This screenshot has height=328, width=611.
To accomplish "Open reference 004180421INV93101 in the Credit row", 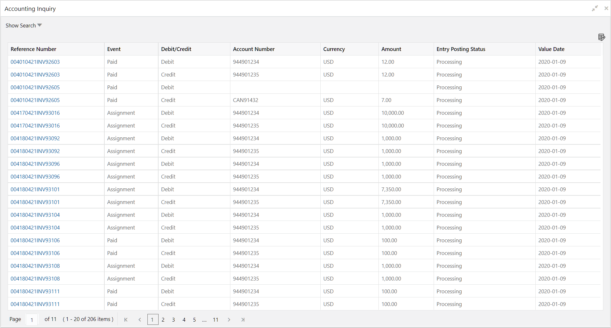I will (35, 202).
